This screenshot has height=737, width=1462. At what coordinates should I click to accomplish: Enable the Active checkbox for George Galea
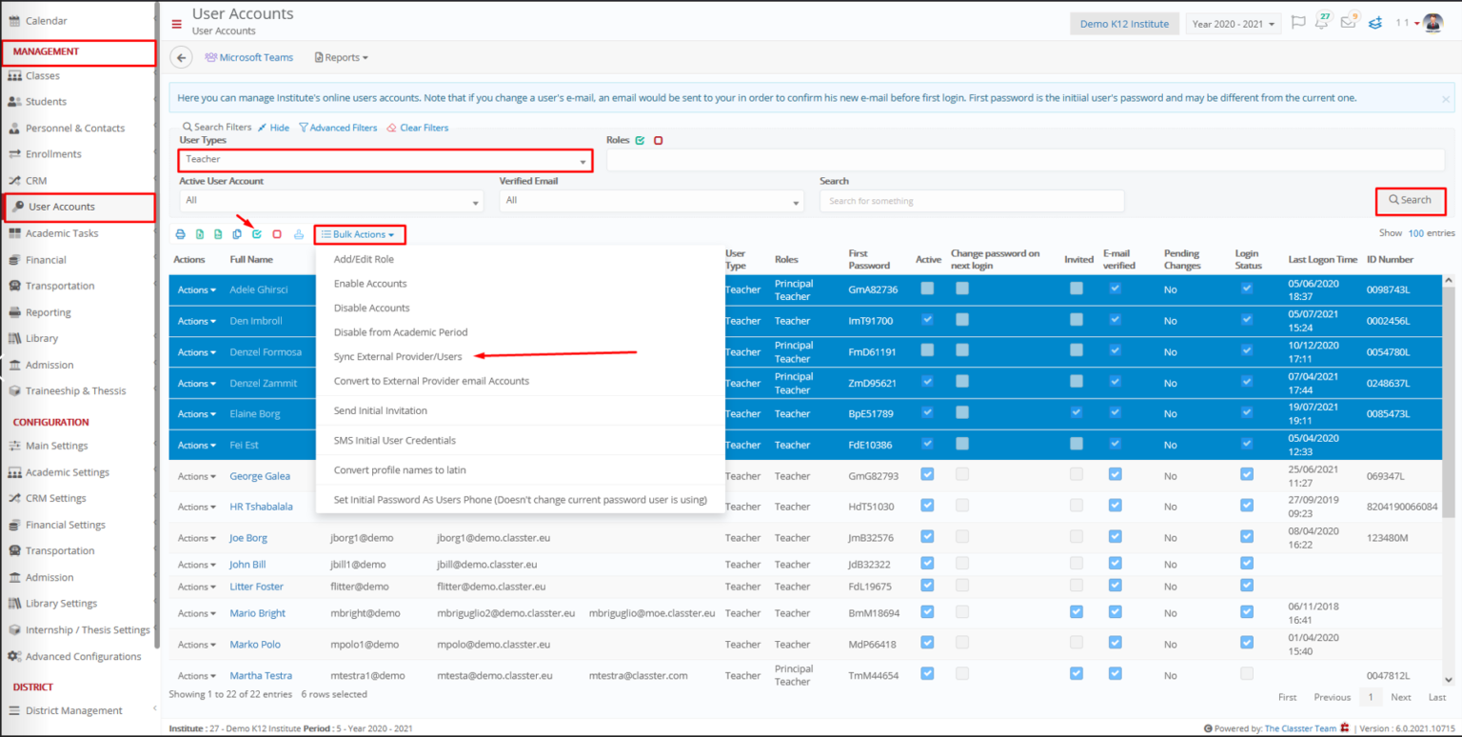(x=926, y=475)
